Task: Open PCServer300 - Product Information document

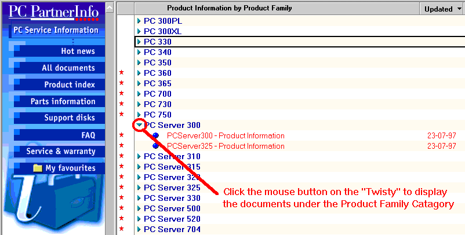Action: pyautogui.click(x=225, y=136)
